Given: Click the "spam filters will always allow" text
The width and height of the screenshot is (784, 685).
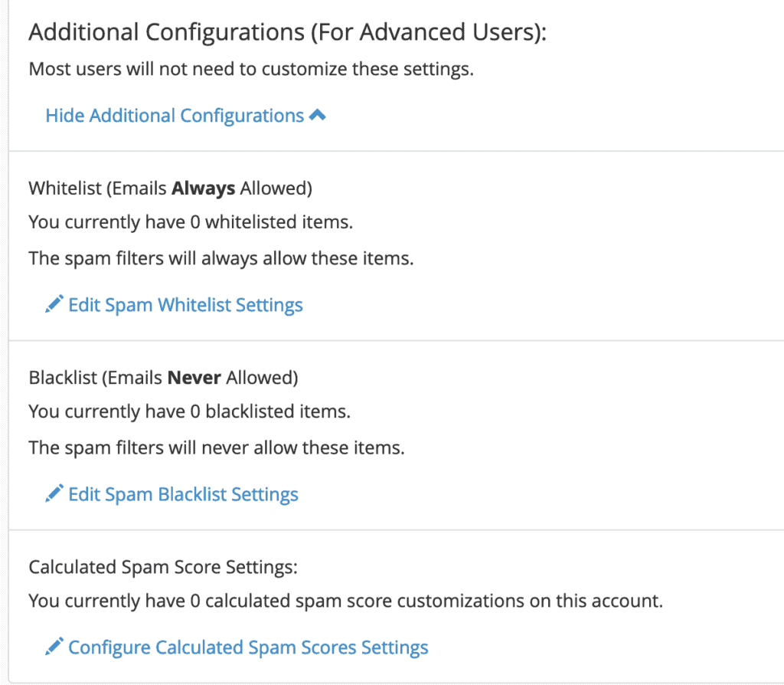Looking at the screenshot, I should point(220,258).
